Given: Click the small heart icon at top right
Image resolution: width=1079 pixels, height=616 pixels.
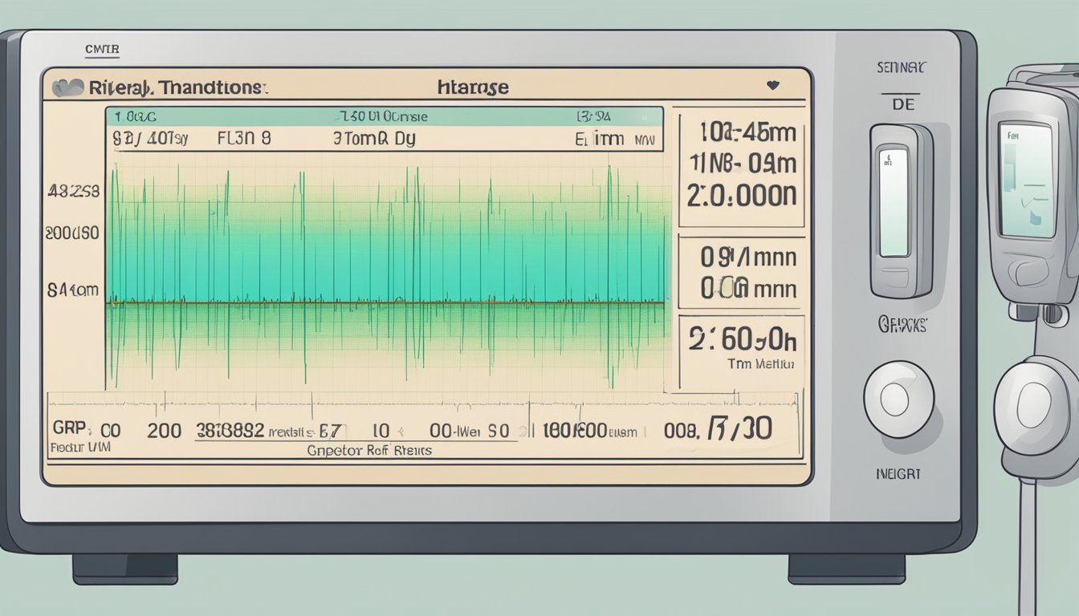Looking at the screenshot, I should click(773, 85).
